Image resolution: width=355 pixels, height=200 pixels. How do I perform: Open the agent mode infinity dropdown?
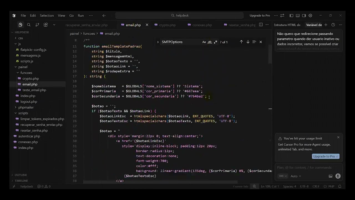(283, 176)
